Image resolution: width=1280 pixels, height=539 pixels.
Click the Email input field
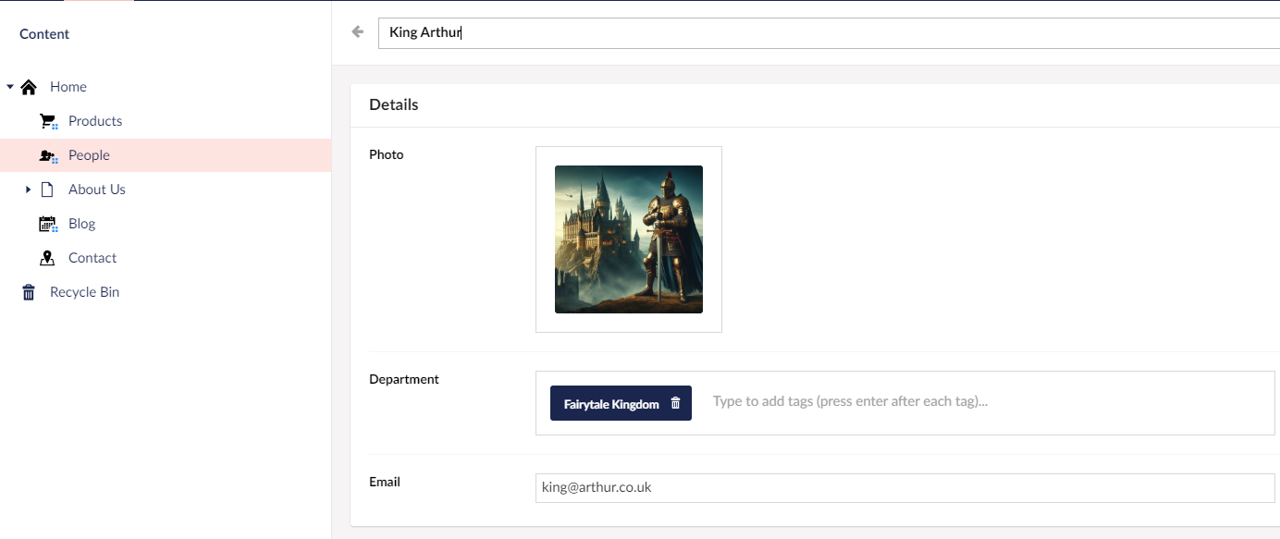click(x=905, y=488)
